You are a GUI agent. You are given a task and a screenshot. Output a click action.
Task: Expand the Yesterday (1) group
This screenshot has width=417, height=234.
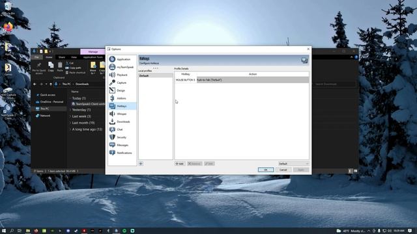[70, 110]
